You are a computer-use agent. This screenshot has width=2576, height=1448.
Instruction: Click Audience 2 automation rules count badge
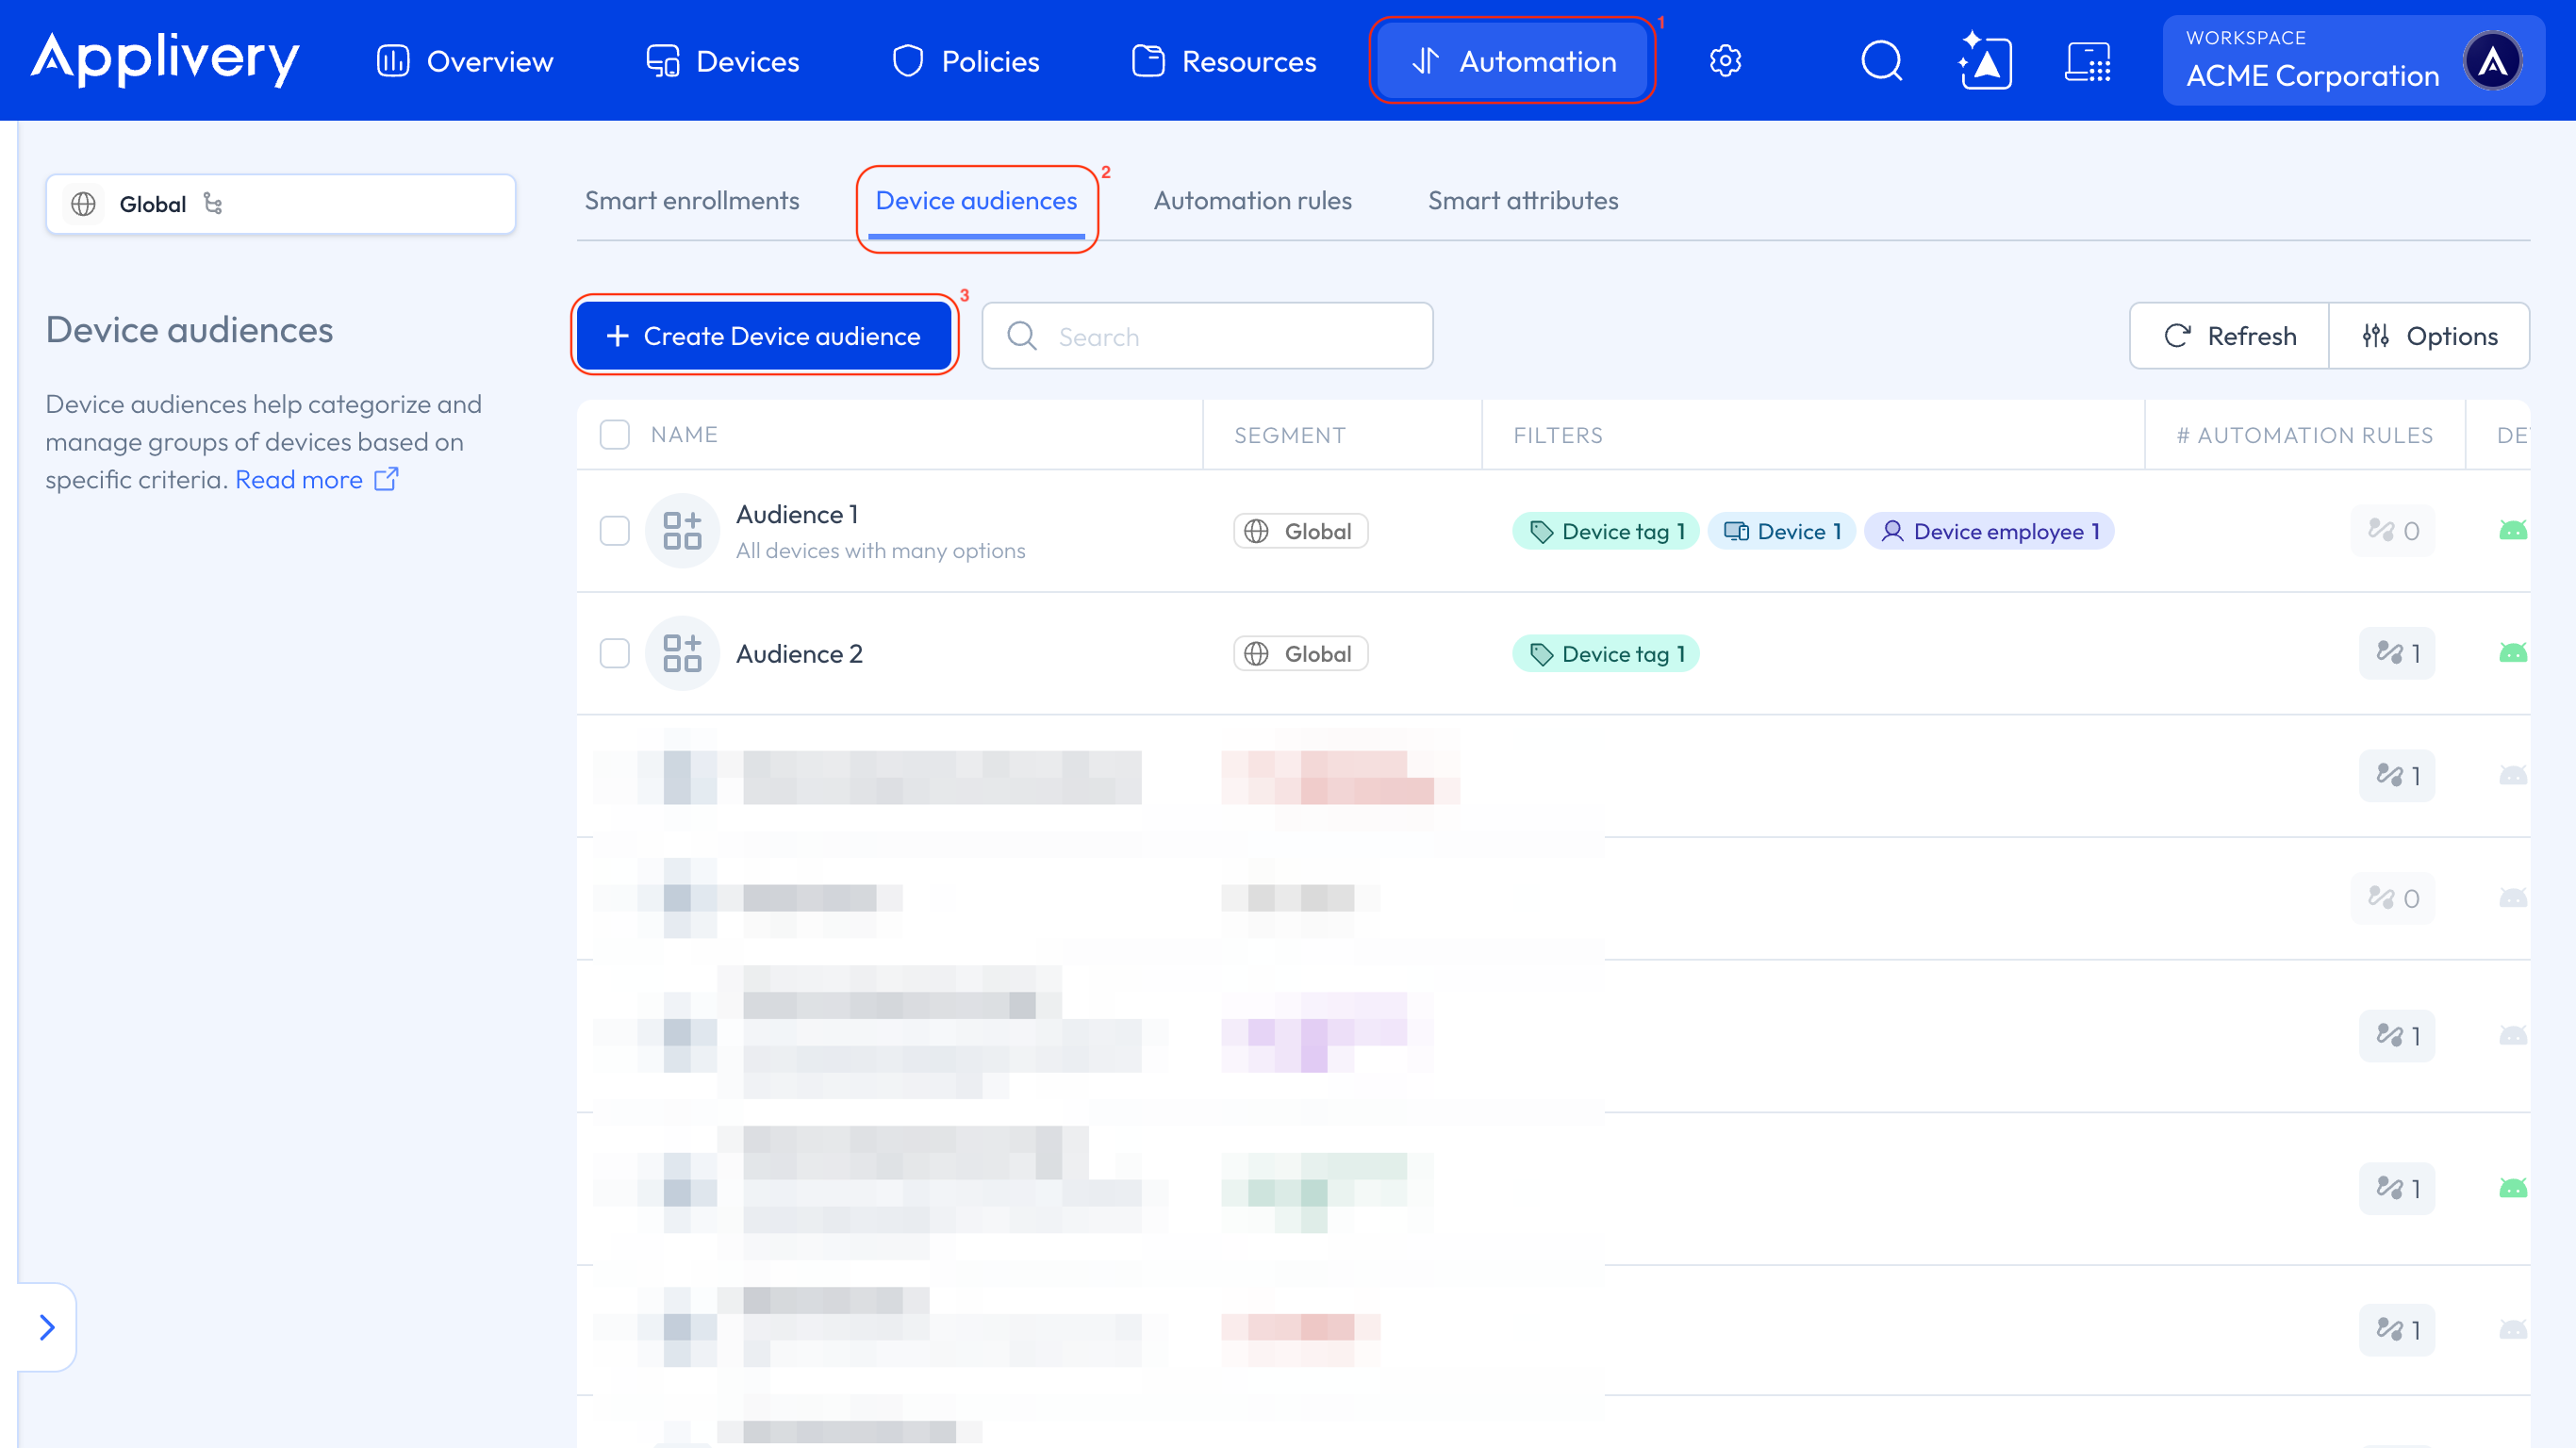tap(2397, 653)
